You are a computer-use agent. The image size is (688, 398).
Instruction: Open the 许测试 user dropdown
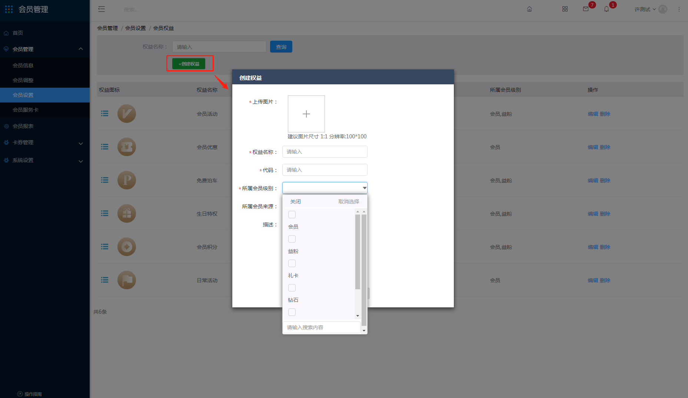pos(645,9)
